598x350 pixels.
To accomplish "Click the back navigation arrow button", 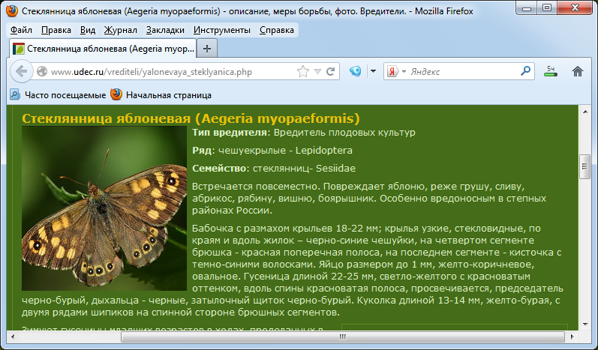I will [22, 72].
